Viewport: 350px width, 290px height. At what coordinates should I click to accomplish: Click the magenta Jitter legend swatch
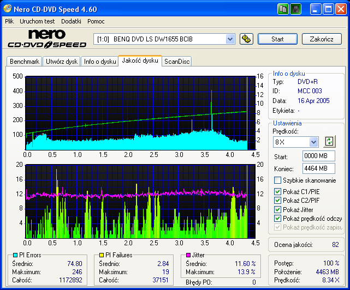coord(188,255)
